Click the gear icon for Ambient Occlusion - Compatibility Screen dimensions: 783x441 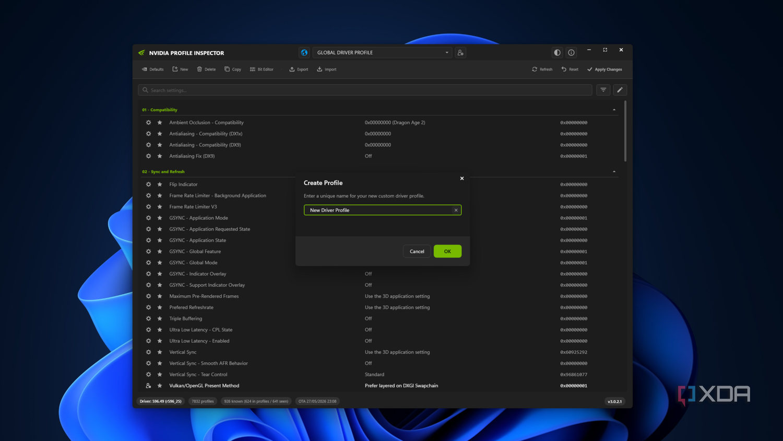point(149,123)
